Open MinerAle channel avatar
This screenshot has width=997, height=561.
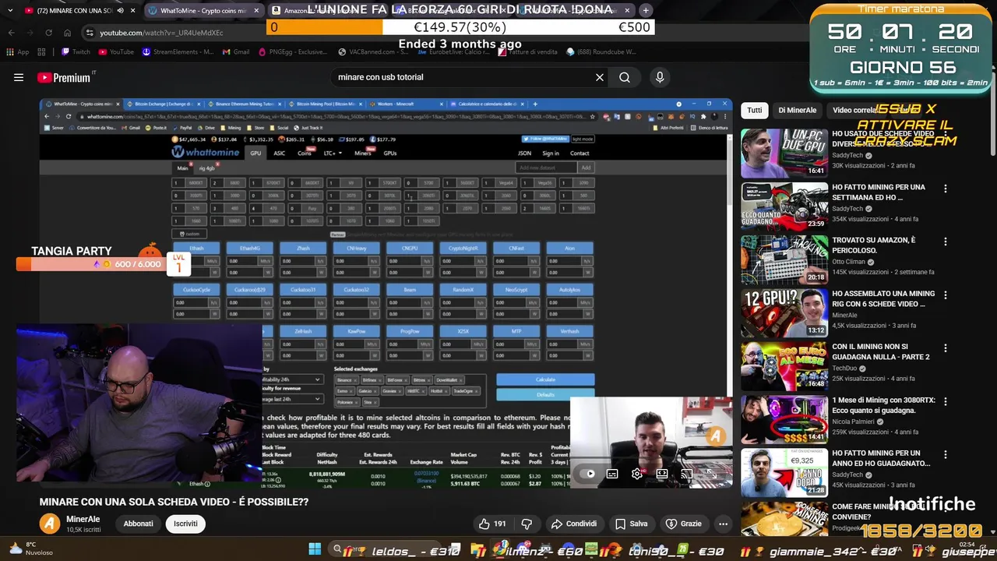(50, 524)
